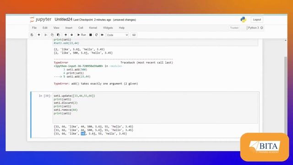Viewport: 293px width, 165px height.
Task: Click in the In [39] code cell editor
Action: click(155, 108)
